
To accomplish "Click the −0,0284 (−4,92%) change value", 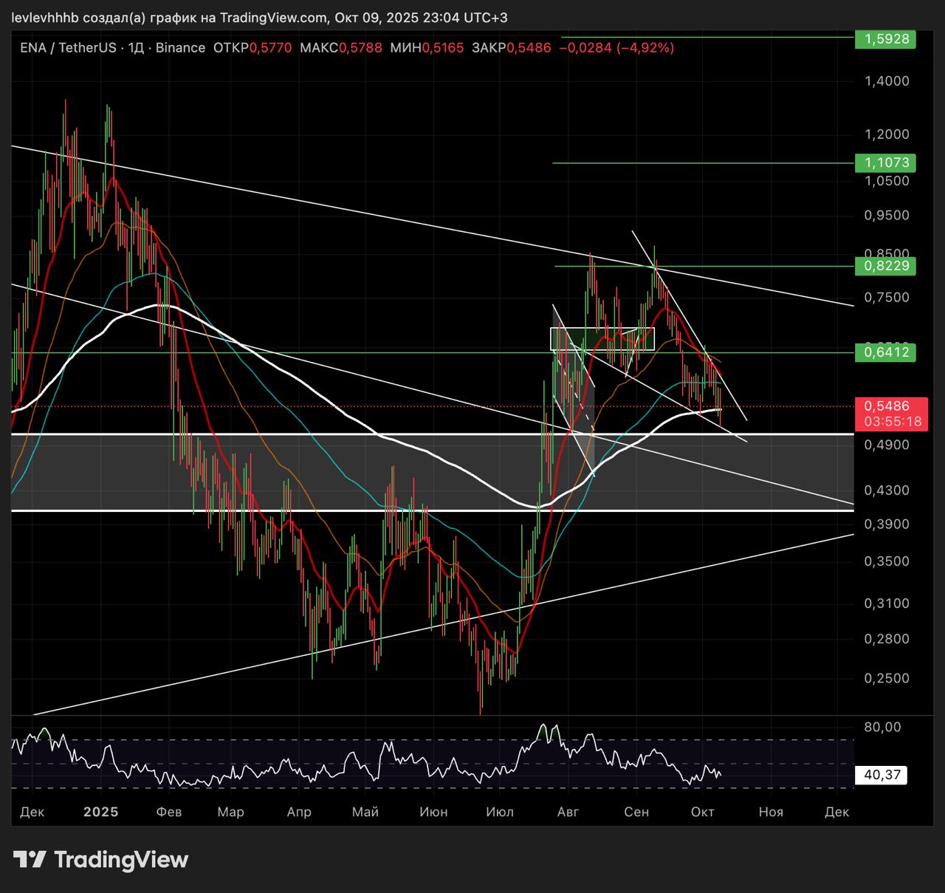I will point(616,48).
